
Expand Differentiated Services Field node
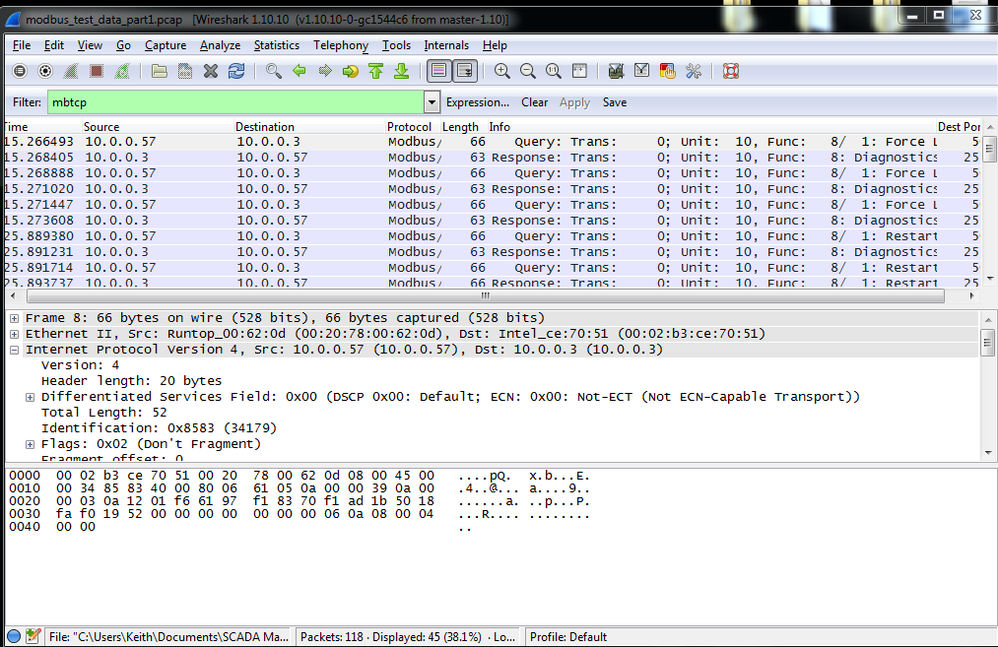click(x=30, y=397)
